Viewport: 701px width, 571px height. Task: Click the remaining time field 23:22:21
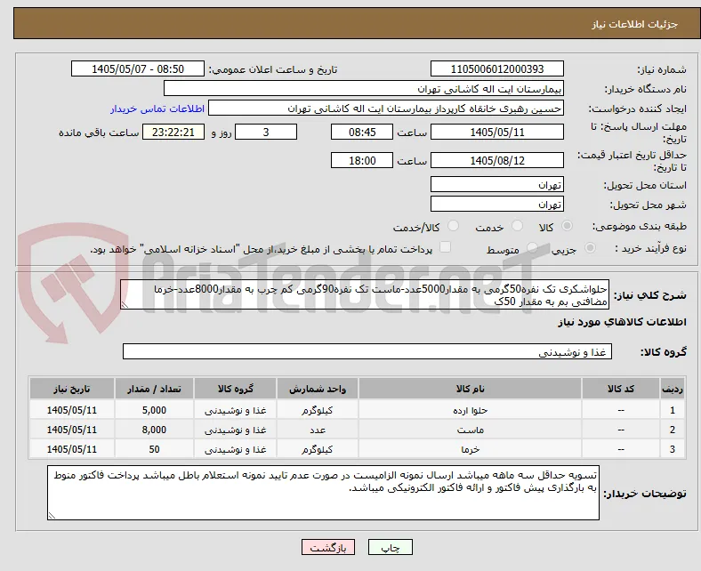click(173, 132)
